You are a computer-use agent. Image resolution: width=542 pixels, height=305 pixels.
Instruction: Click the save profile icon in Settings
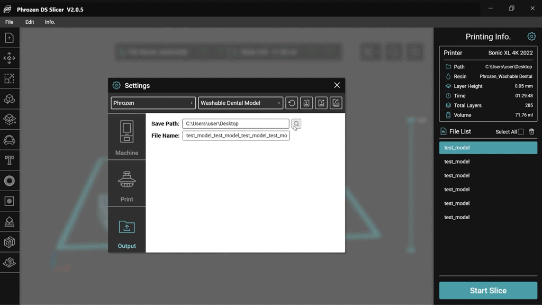(x=306, y=103)
